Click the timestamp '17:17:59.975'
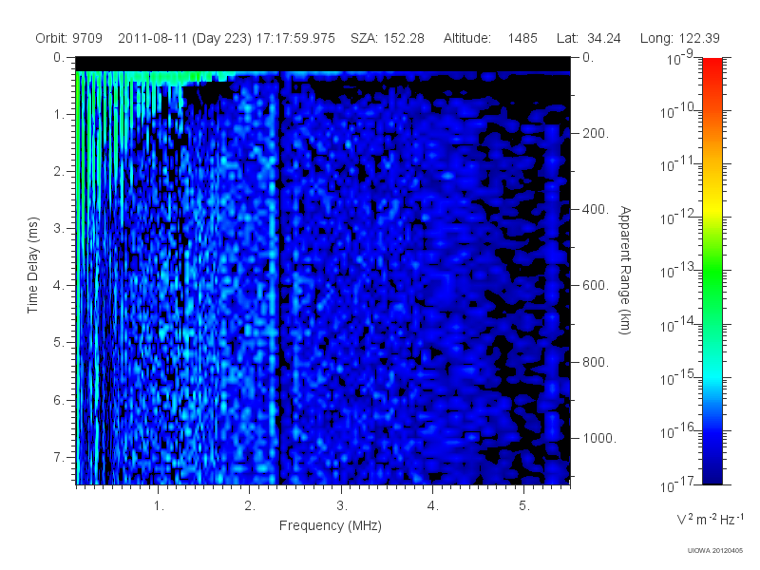 tap(295, 38)
